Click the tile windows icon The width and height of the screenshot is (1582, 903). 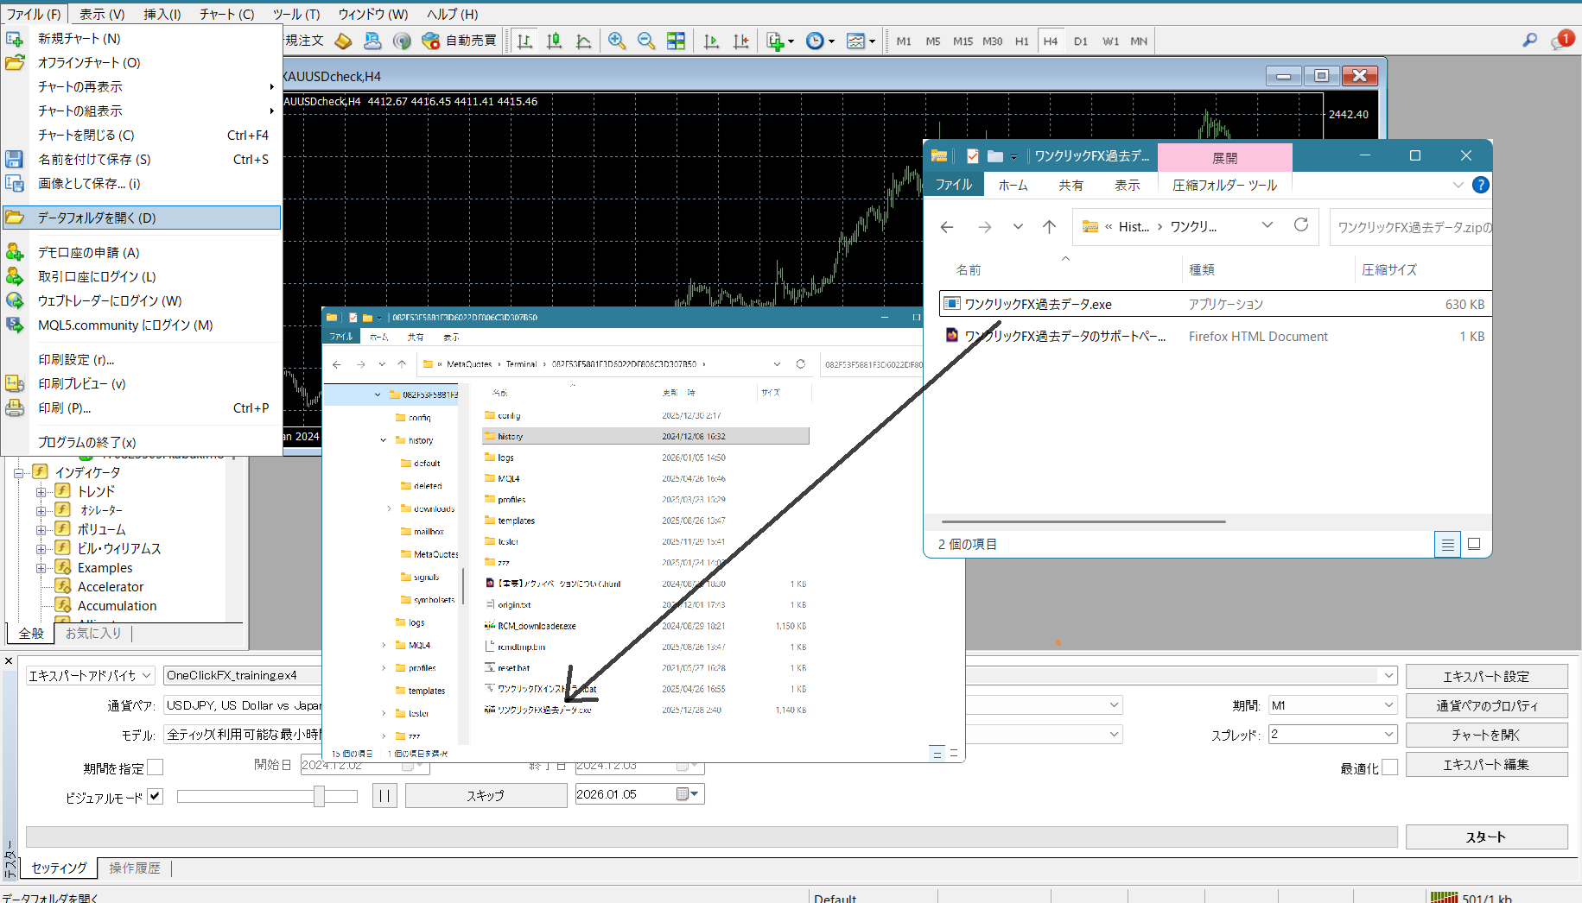pyautogui.click(x=676, y=41)
